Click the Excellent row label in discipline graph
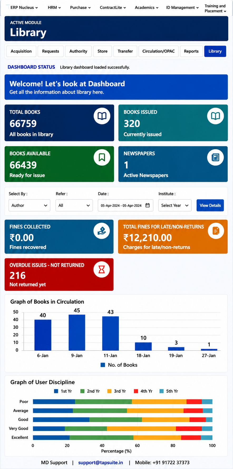The height and width of the screenshot is (469, 233). [x=20, y=437]
